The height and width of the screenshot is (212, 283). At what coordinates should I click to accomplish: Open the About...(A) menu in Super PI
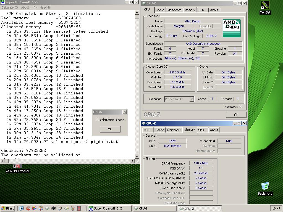pos(29,7)
